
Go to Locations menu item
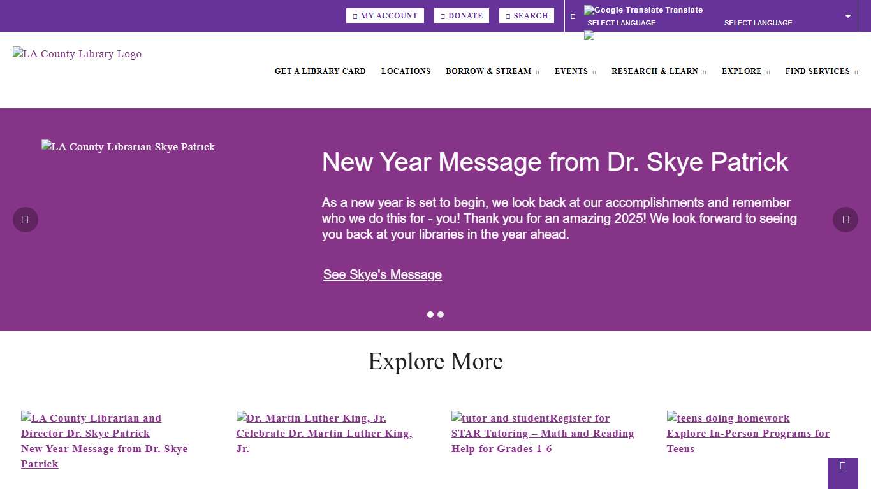pyautogui.click(x=406, y=71)
